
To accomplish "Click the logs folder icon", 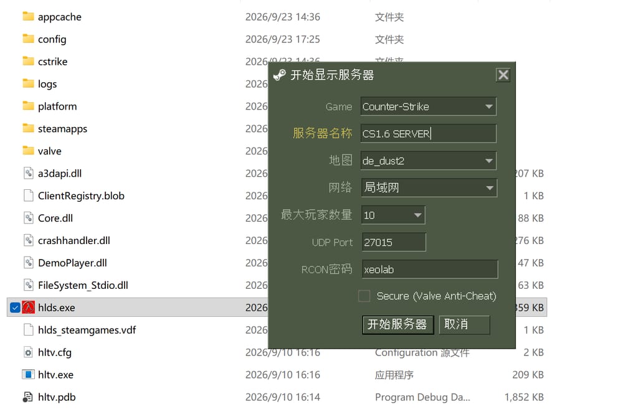I will pos(28,83).
